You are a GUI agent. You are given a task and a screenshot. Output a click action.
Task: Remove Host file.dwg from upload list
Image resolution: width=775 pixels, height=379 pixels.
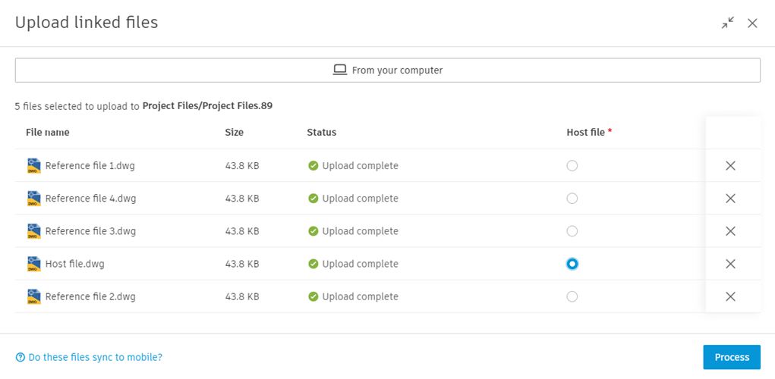[730, 264]
